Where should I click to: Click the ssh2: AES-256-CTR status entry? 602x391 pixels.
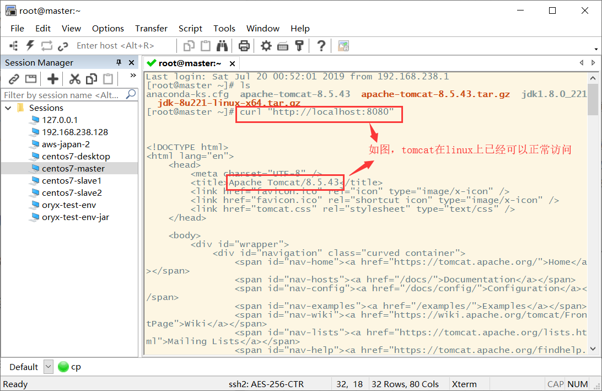point(266,384)
